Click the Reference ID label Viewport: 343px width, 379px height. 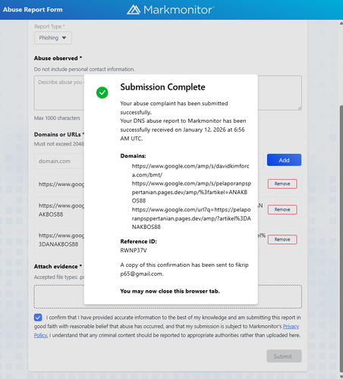click(x=138, y=242)
